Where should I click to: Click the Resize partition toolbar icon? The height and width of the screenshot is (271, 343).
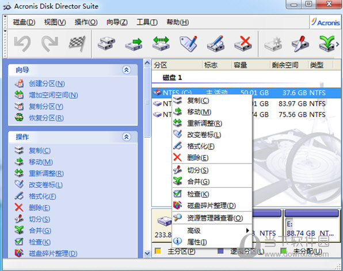[x=161, y=44]
